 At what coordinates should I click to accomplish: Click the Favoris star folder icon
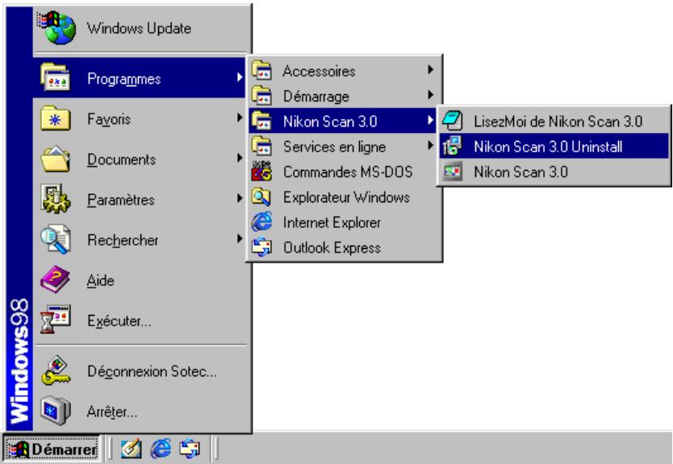tap(56, 118)
